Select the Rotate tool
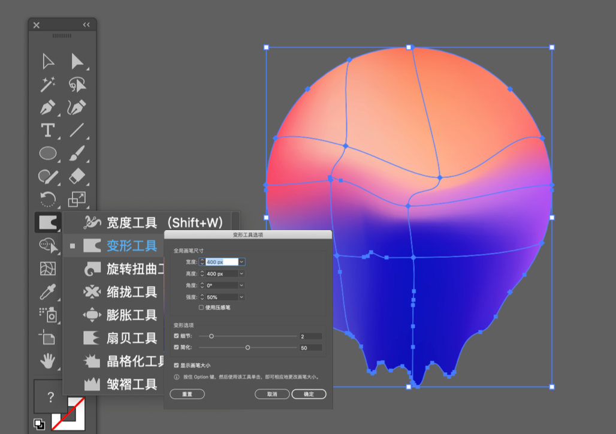Image resolution: width=616 pixels, height=434 pixels. (x=48, y=199)
